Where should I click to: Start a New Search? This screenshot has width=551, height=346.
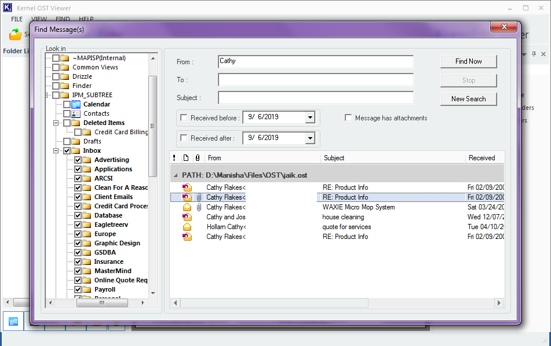pyautogui.click(x=468, y=99)
